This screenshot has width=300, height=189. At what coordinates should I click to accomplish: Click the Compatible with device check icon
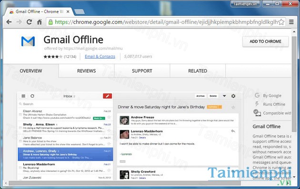257,112
